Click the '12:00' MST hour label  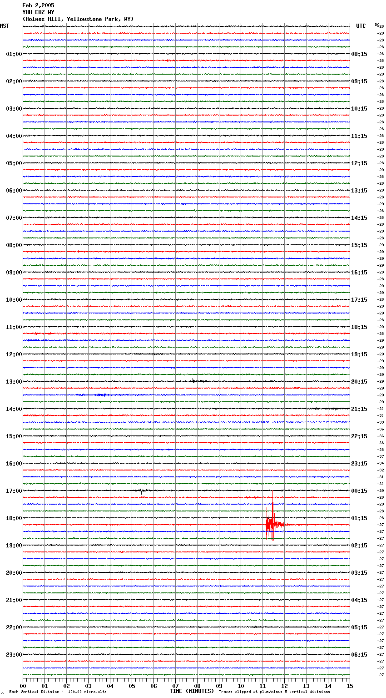coord(14,354)
